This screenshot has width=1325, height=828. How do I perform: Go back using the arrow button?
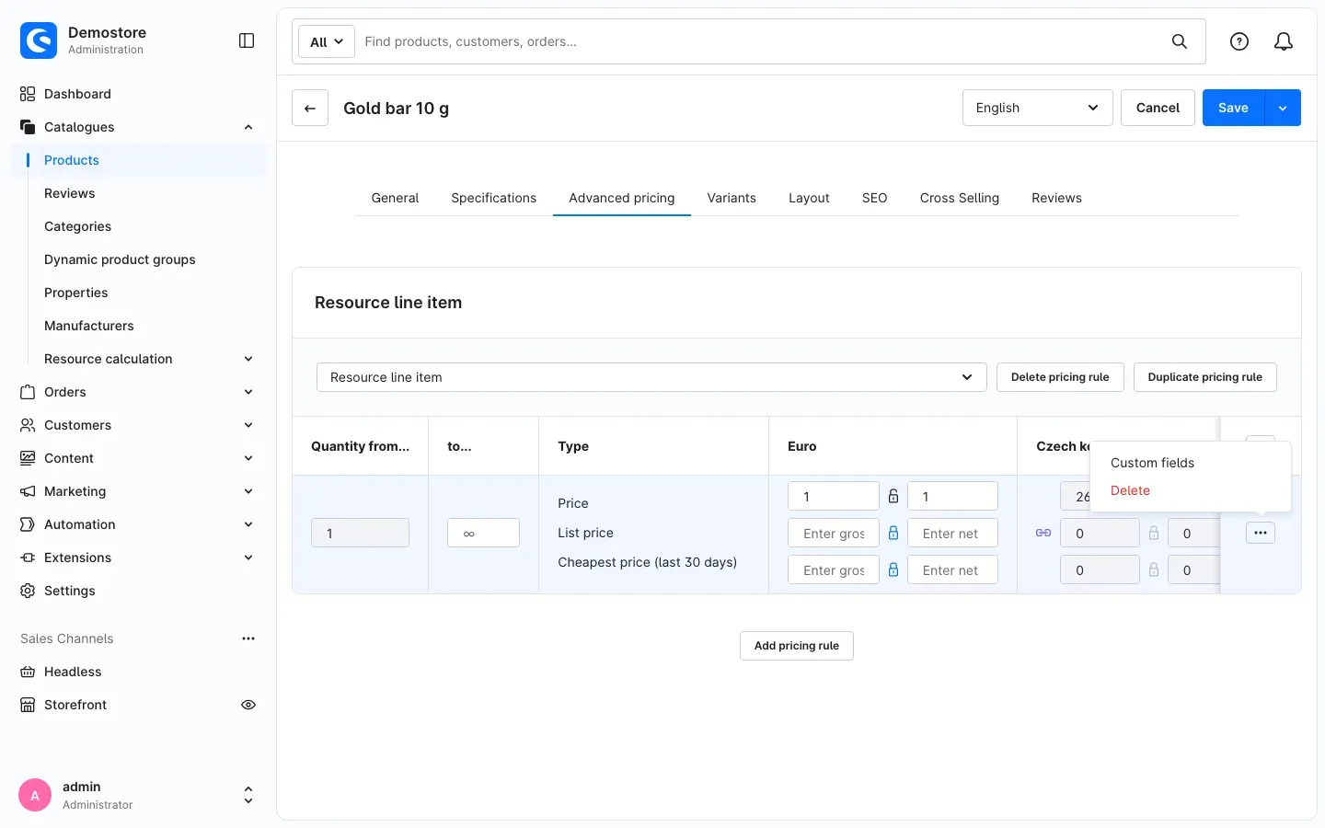pos(310,108)
